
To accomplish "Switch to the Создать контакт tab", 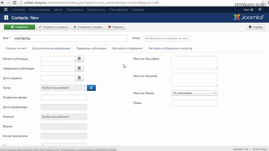I will coord(16,49).
